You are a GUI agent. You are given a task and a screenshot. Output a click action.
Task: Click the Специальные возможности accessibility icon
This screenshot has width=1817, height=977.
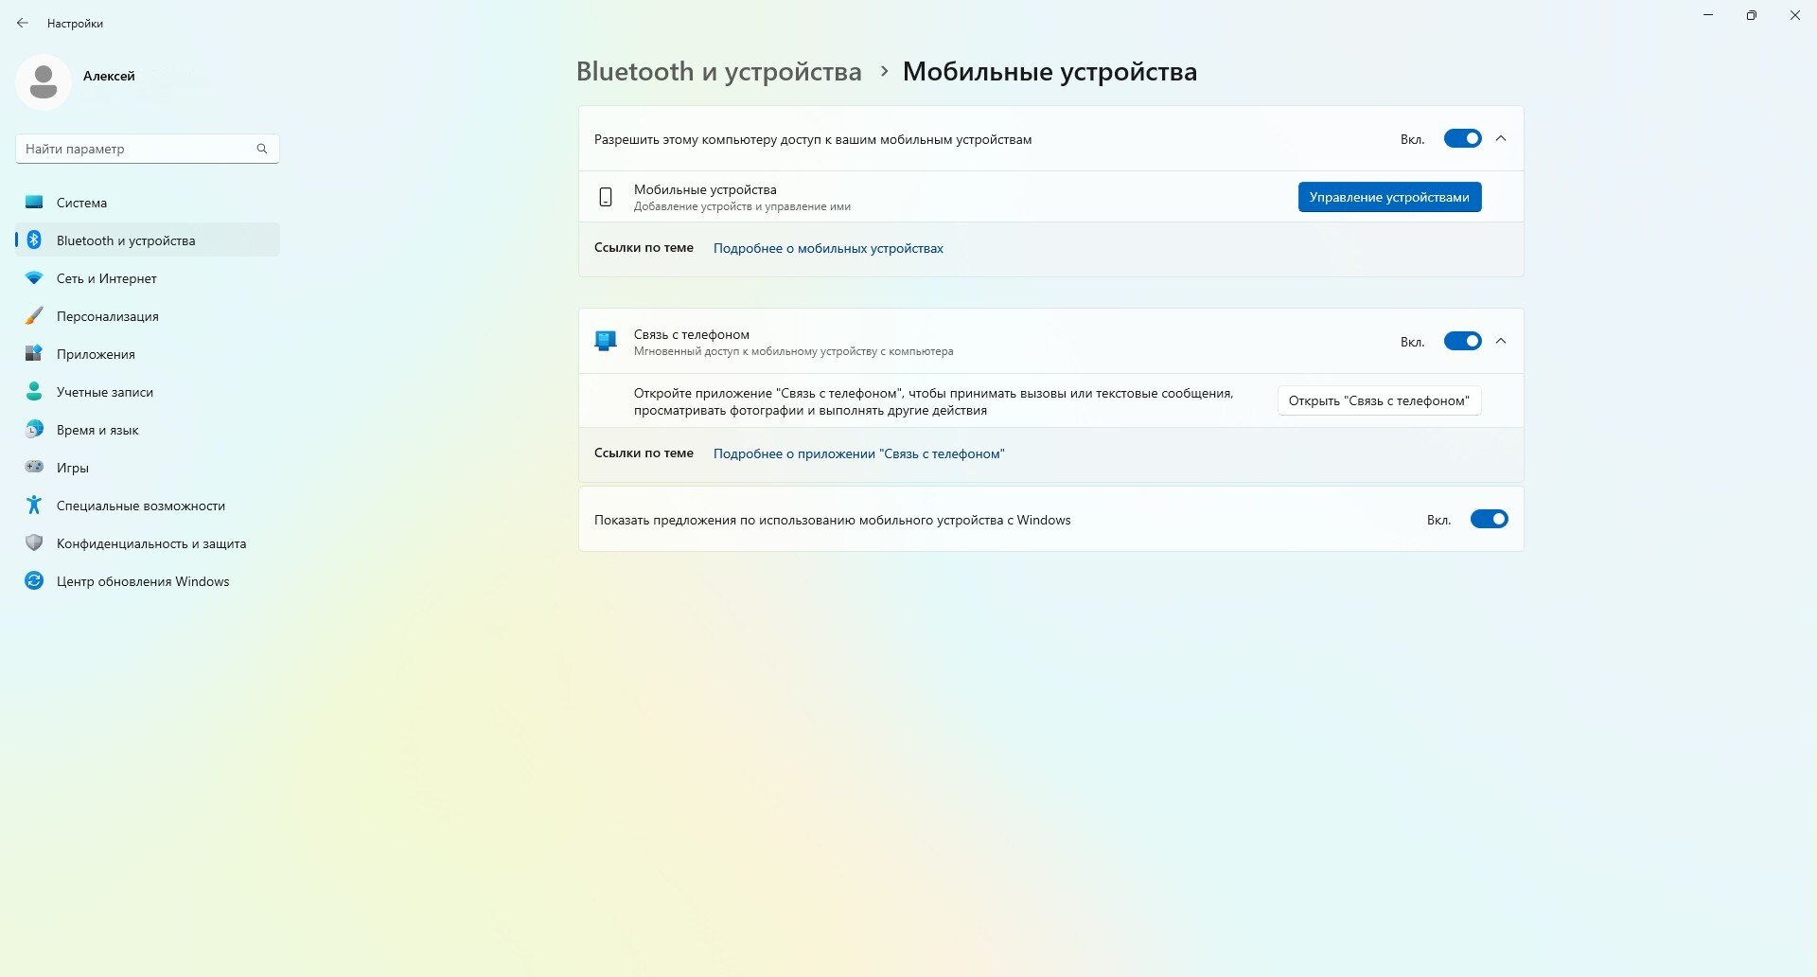pyautogui.click(x=34, y=506)
